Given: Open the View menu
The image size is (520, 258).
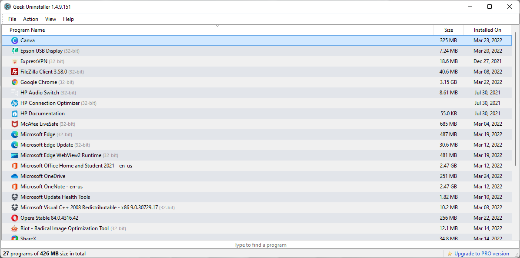Looking at the screenshot, I should point(51,19).
